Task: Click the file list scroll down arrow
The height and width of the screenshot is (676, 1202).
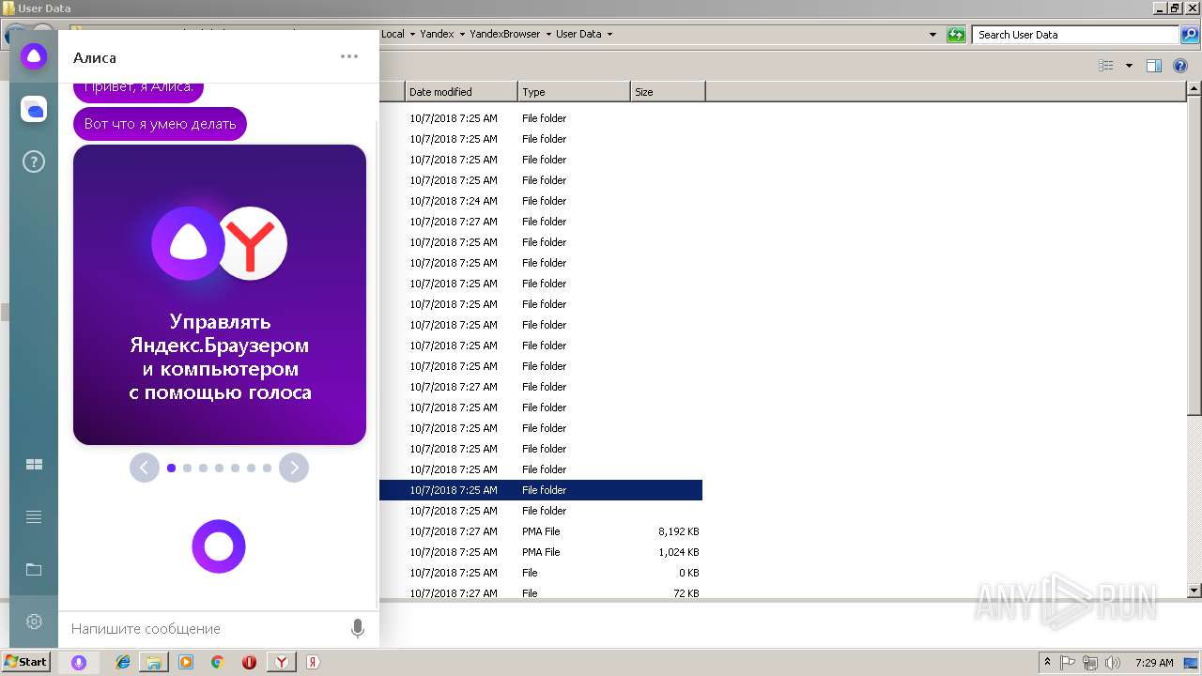Action: 1194,591
